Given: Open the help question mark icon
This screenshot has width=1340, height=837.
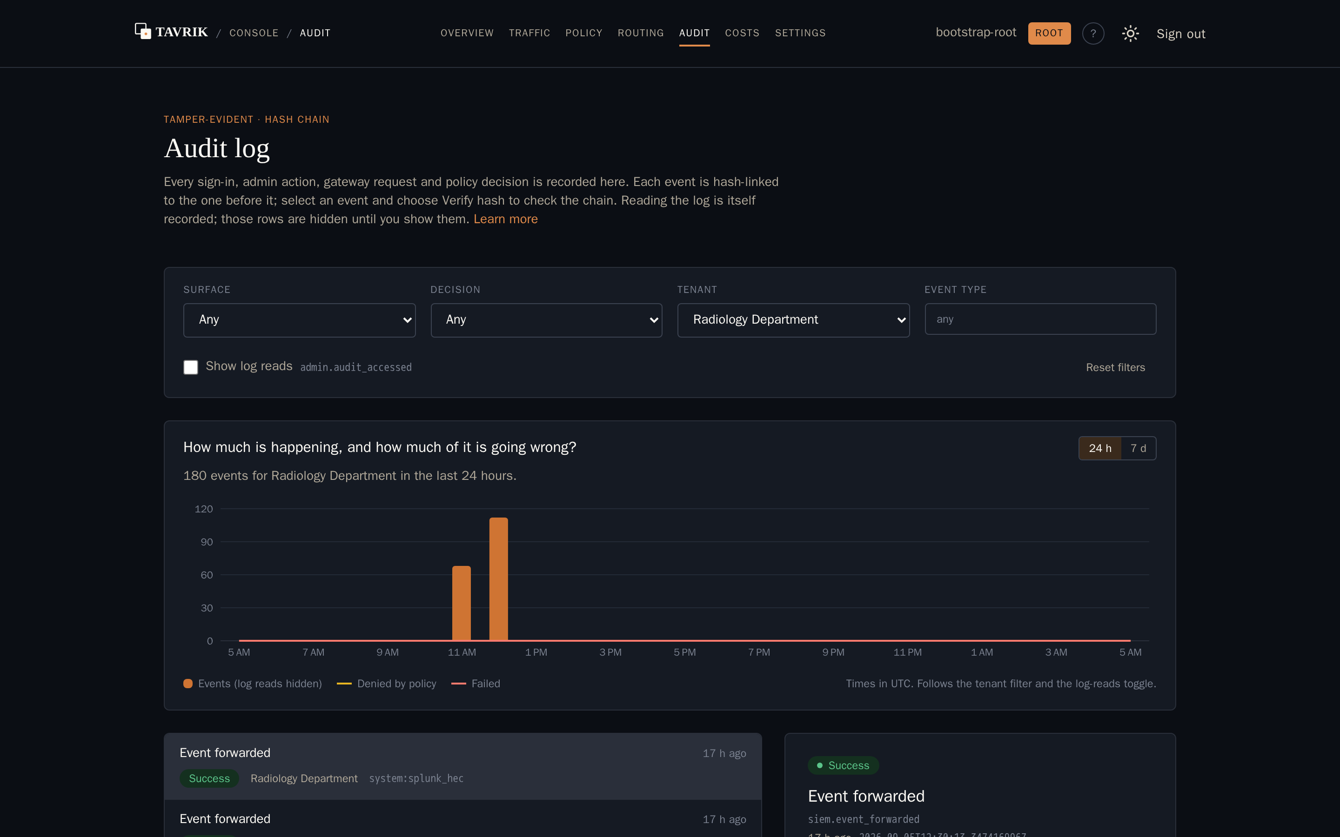Looking at the screenshot, I should pos(1093,33).
